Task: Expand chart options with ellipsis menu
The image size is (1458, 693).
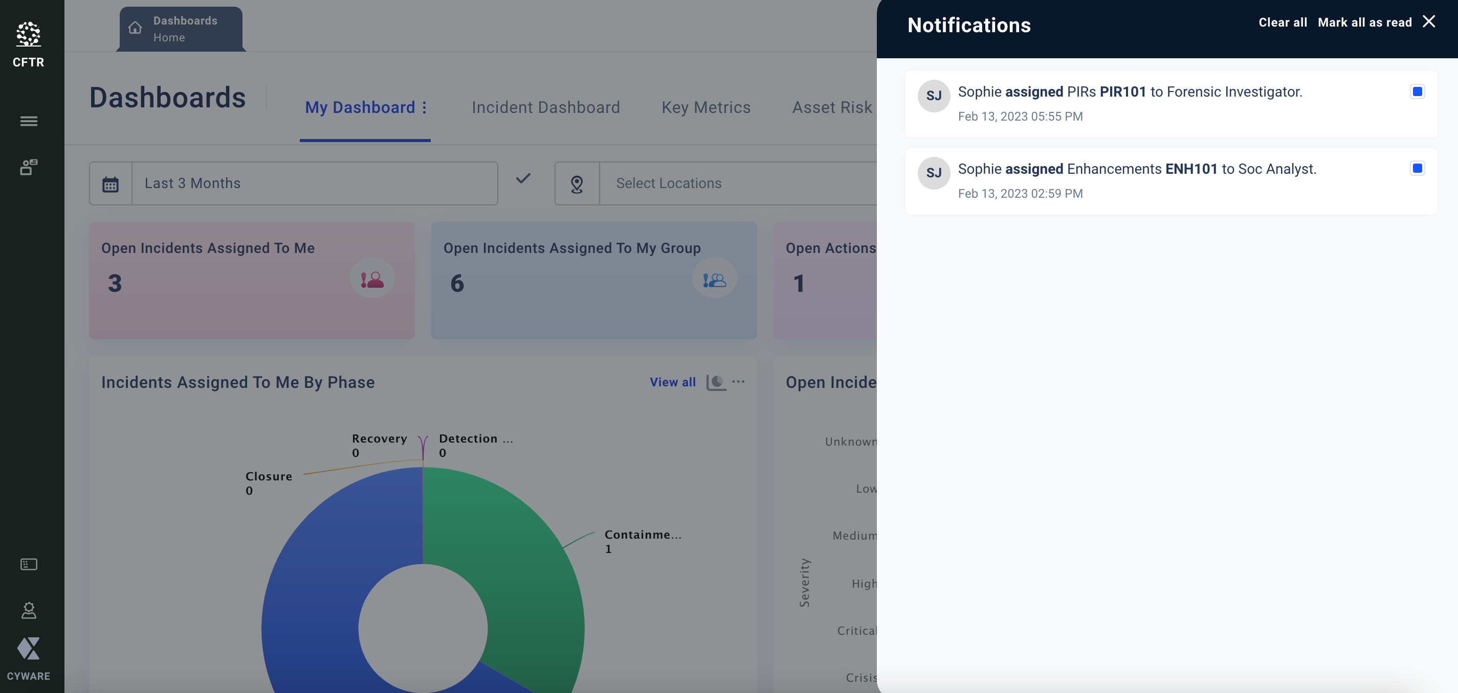Action: pos(738,381)
